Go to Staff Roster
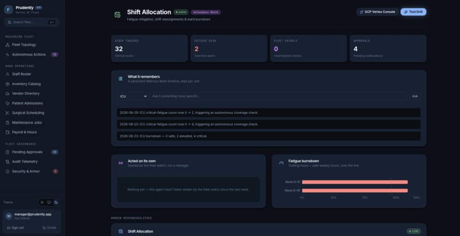This screenshot has height=236, width=460. pyautogui.click(x=32, y=74)
